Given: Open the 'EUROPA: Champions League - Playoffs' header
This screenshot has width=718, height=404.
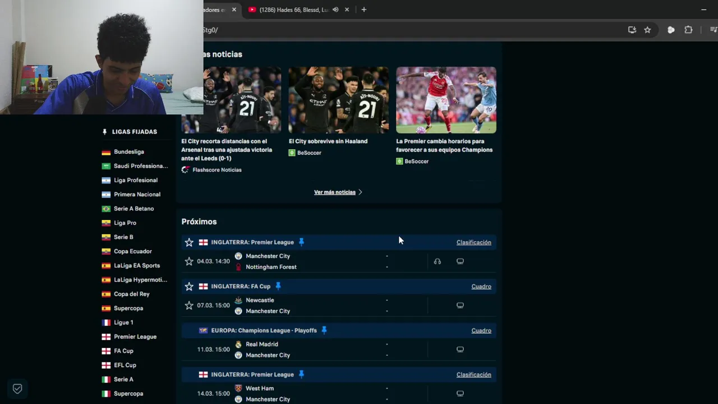Looking at the screenshot, I should click(x=264, y=330).
